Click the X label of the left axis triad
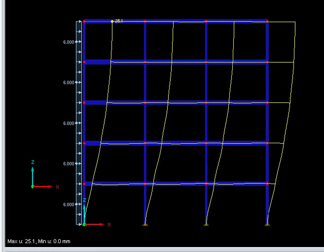 57,187
